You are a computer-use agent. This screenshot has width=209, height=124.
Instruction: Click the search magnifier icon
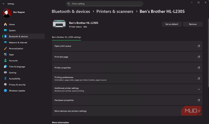pos(69,4)
